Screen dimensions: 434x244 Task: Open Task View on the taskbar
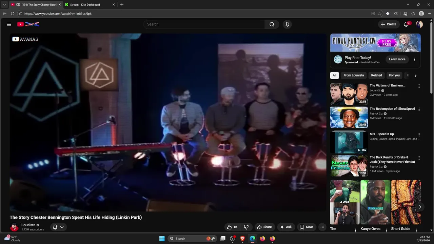point(223,239)
